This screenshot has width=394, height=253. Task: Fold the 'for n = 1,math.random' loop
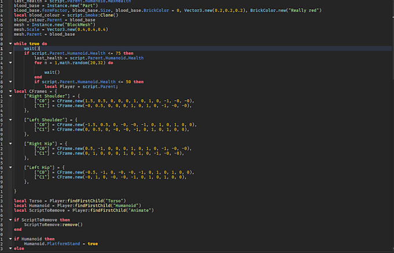click(x=10, y=63)
